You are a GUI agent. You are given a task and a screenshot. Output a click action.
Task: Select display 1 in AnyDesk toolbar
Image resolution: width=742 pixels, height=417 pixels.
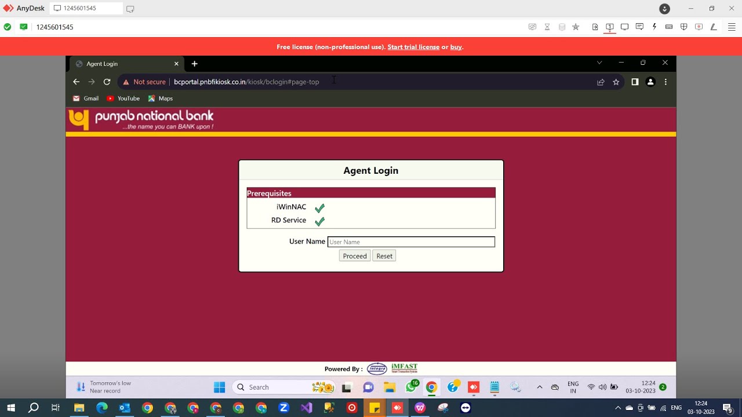pos(610,27)
